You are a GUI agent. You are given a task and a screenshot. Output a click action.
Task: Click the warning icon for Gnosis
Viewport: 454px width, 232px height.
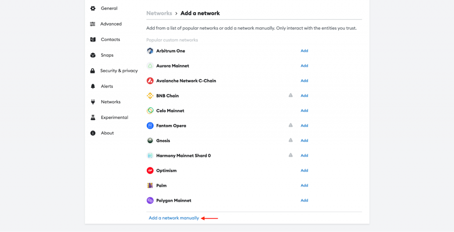291,140
